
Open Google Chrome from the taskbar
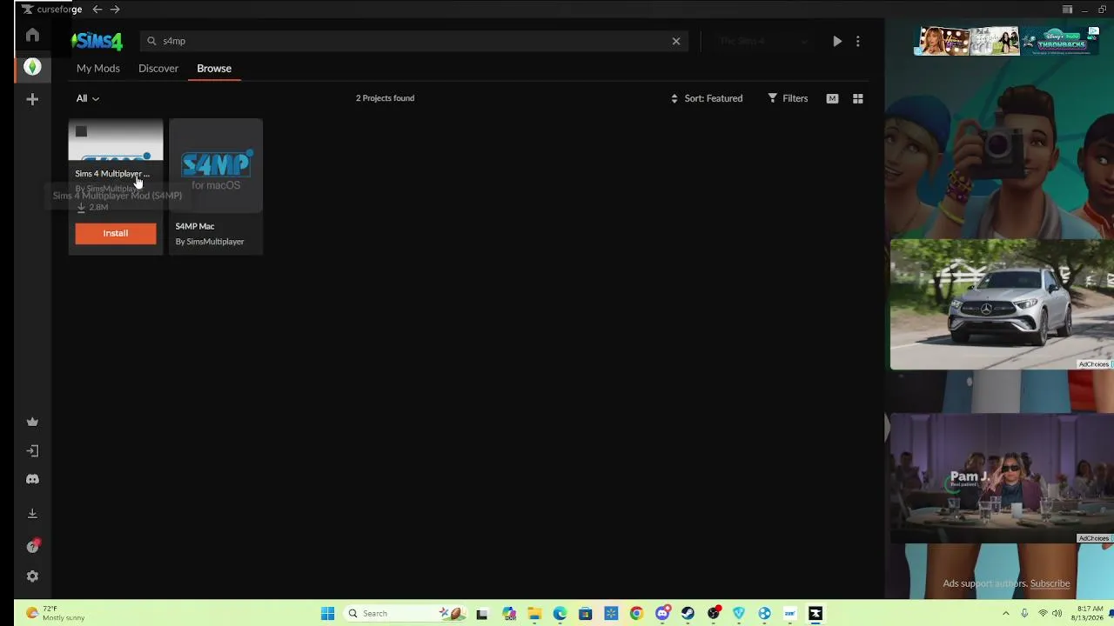pyautogui.click(x=636, y=614)
